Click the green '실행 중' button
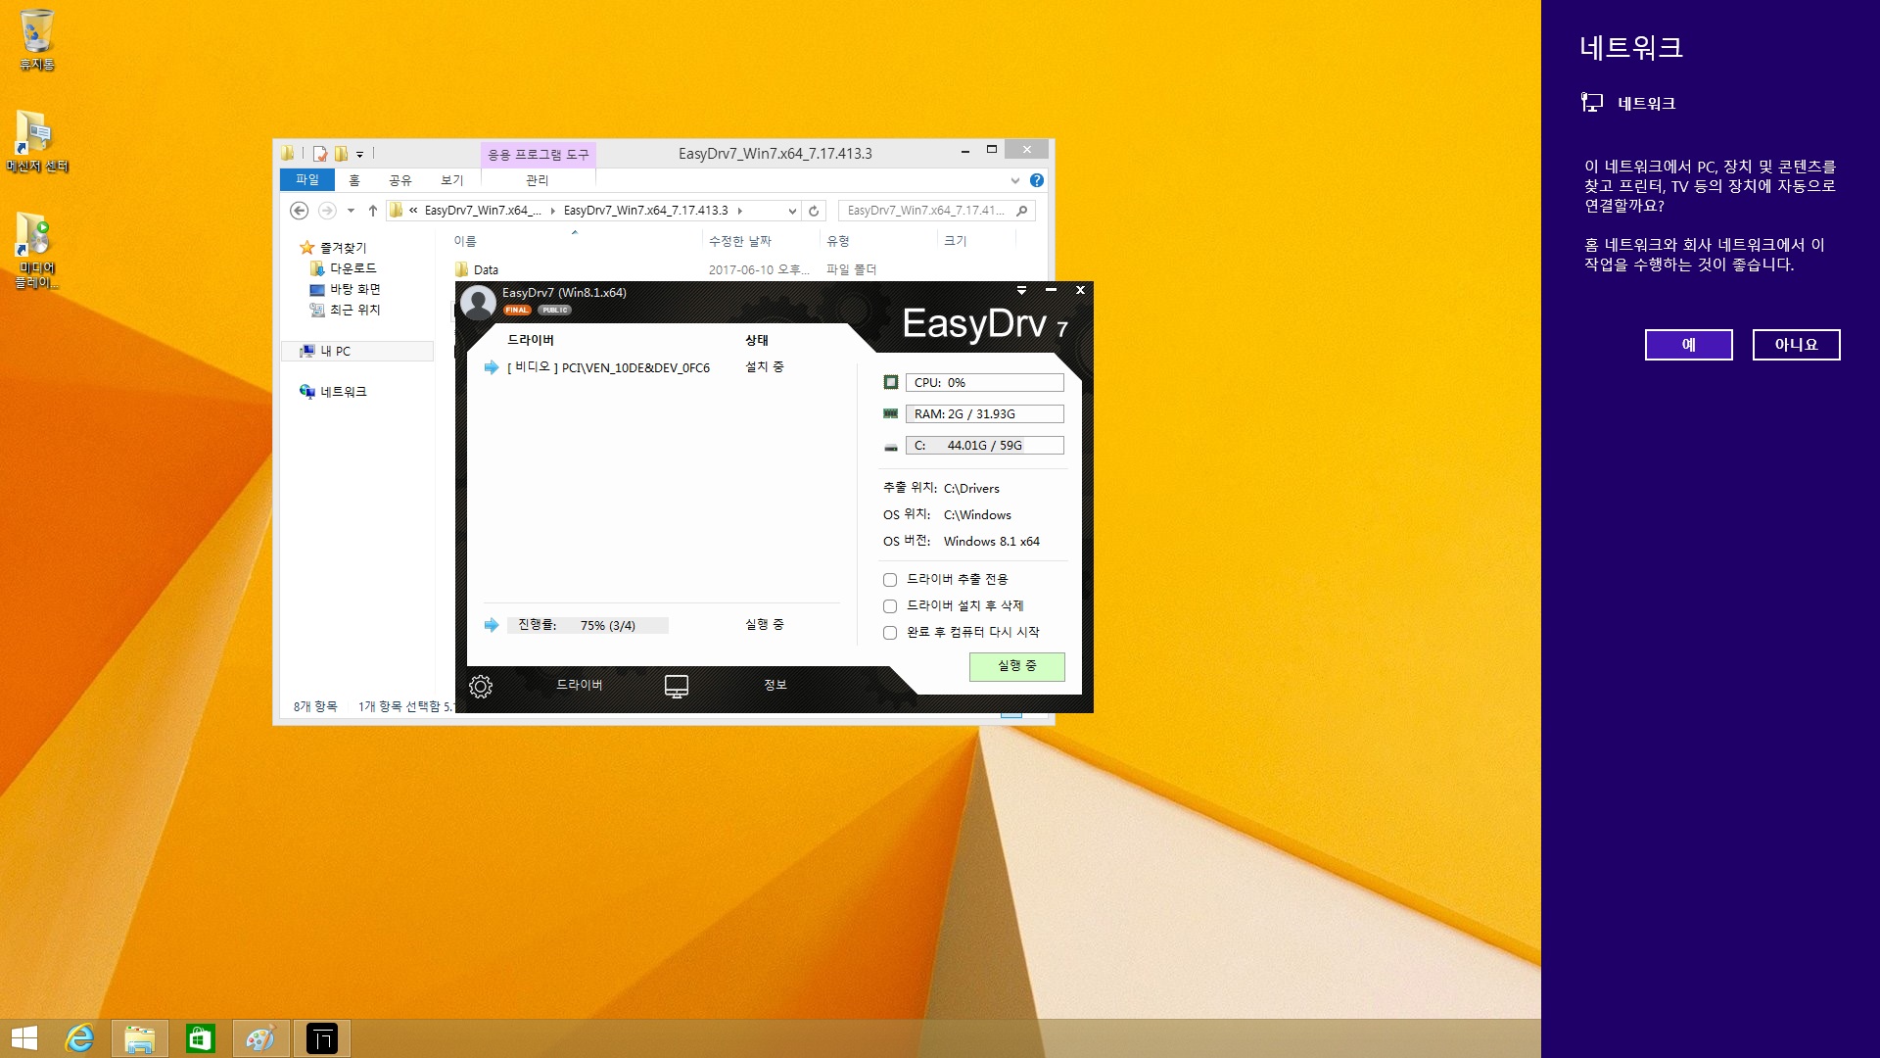The image size is (1880, 1058). [x=1017, y=666]
